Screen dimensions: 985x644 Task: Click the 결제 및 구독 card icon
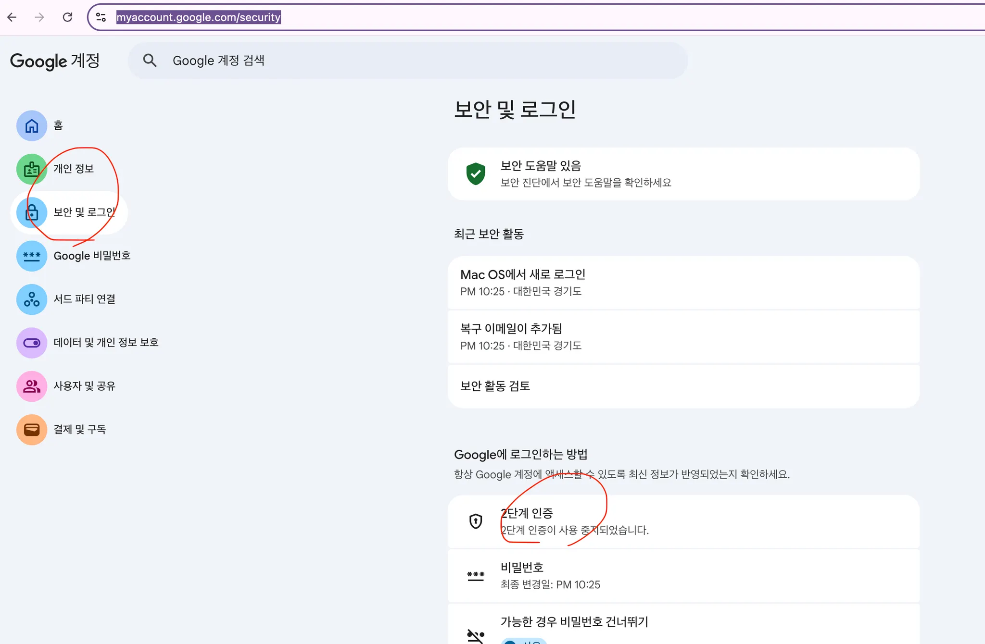[x=32, y=430]
